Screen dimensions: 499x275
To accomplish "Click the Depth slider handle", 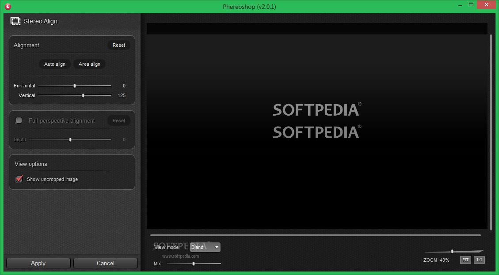I will coord(70,139).
